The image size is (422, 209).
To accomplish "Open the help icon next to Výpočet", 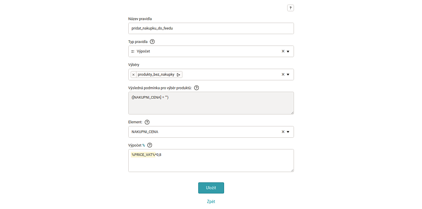I will [x=150, y=145].
